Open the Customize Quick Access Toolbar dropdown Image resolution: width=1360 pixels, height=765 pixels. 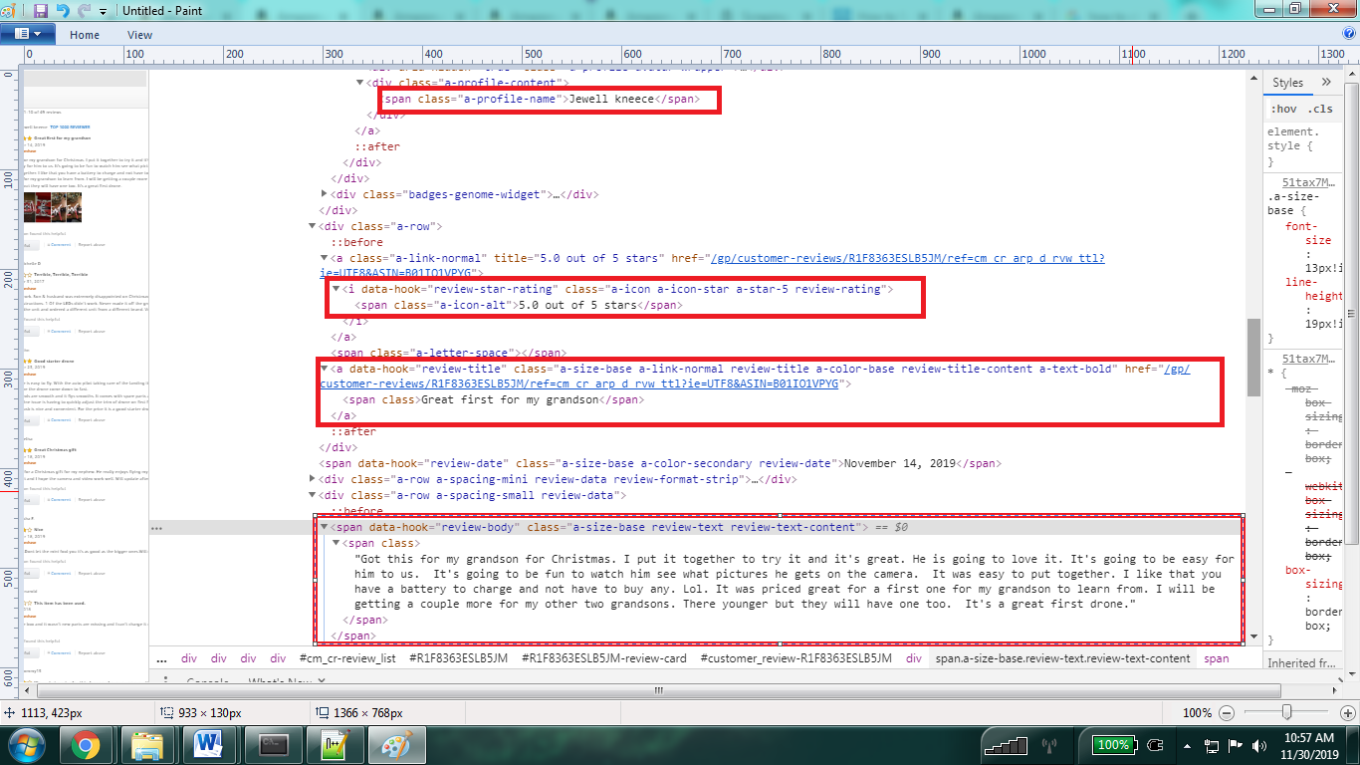point(103,11)
